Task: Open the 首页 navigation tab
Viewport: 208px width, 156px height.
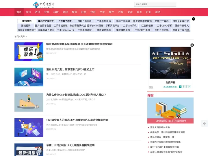Action: tap(19, 12)
